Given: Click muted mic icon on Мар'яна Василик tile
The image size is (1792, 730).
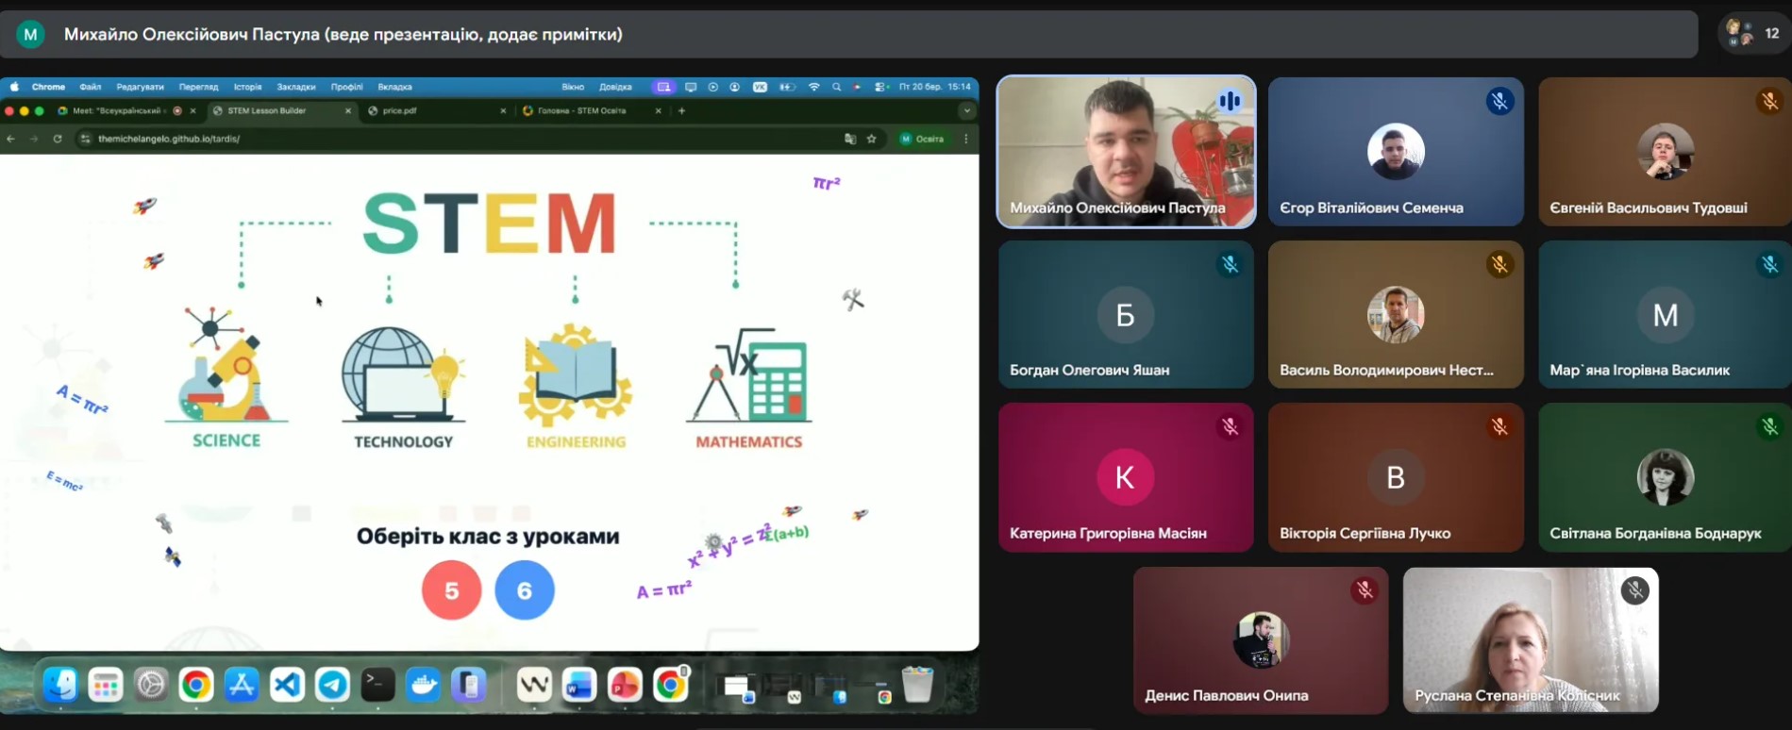Looking at the screenshot, I should tap(1769, 264).
